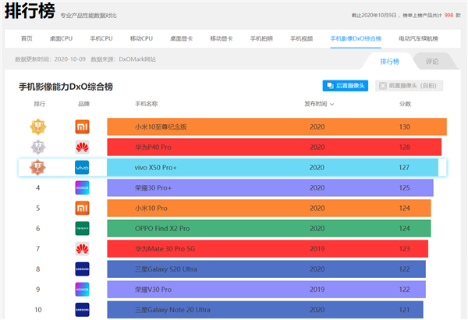468x320 pixels.
Task: Go to 电动汽车续航榜 tab
Action: [x=418, y=38]
